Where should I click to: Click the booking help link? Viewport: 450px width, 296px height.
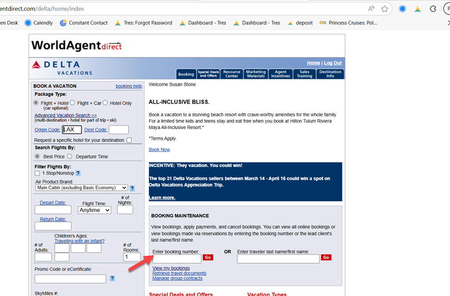[x=129, y=86]
